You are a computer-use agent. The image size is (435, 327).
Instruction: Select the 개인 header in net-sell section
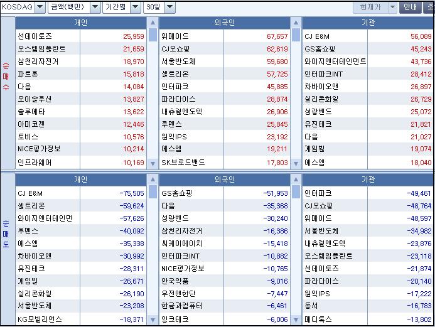[81, 180]
